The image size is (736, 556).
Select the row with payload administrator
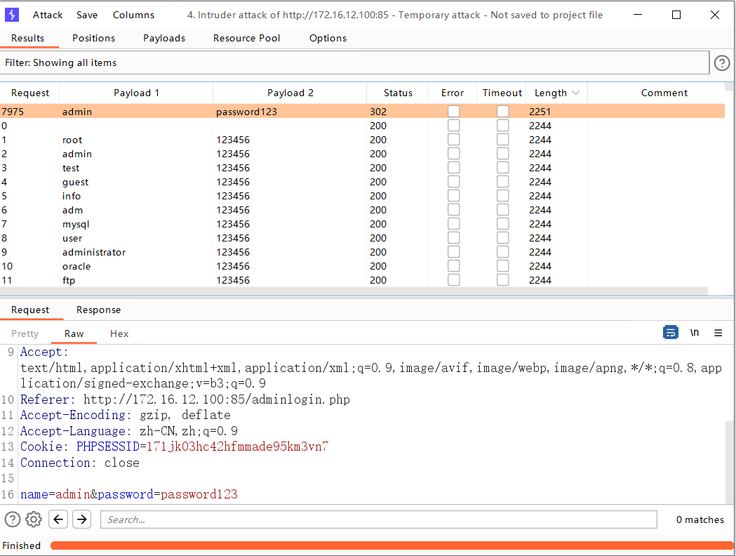pos(362,252)
